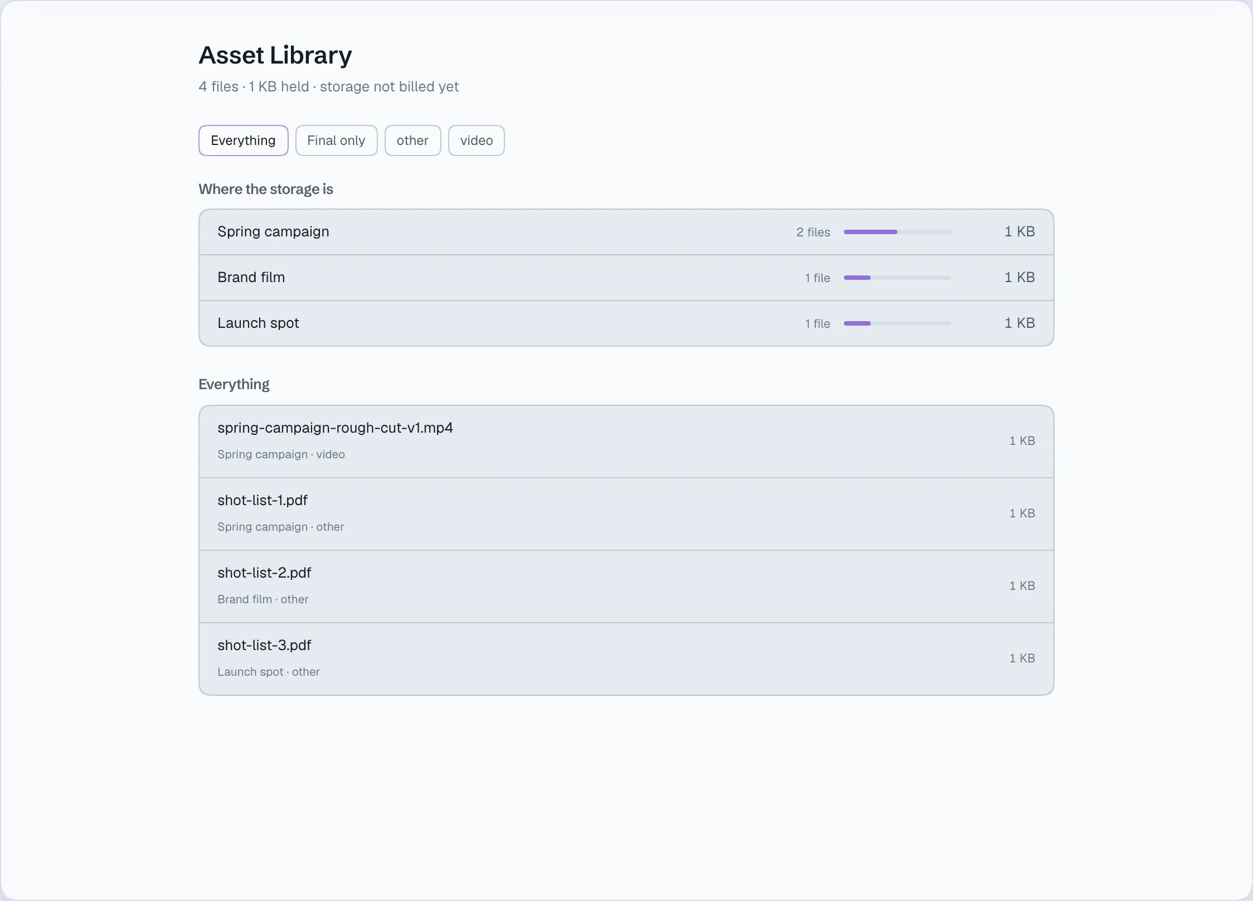
Task: Click the Asset Library heading
Action: click(x=275, y=55)
